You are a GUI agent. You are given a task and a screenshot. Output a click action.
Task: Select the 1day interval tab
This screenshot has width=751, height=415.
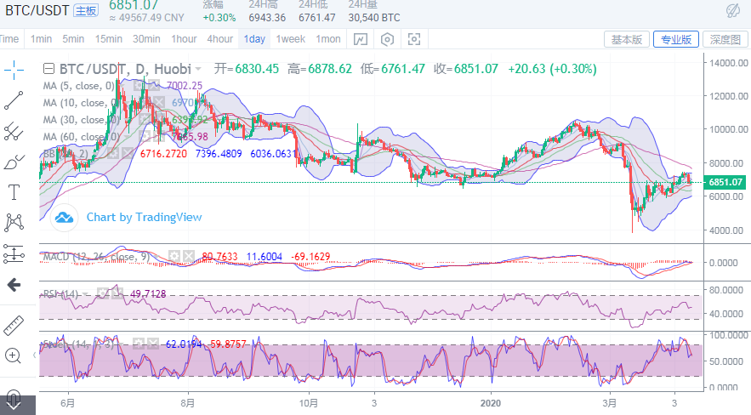point(254,39)
